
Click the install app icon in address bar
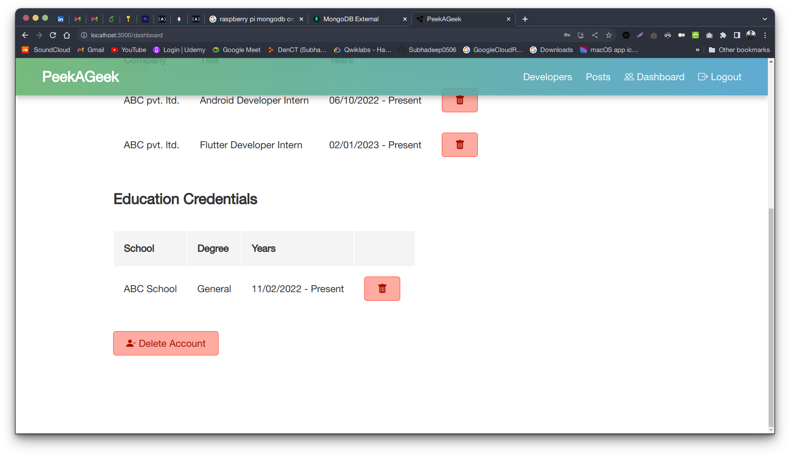[581, 35]
